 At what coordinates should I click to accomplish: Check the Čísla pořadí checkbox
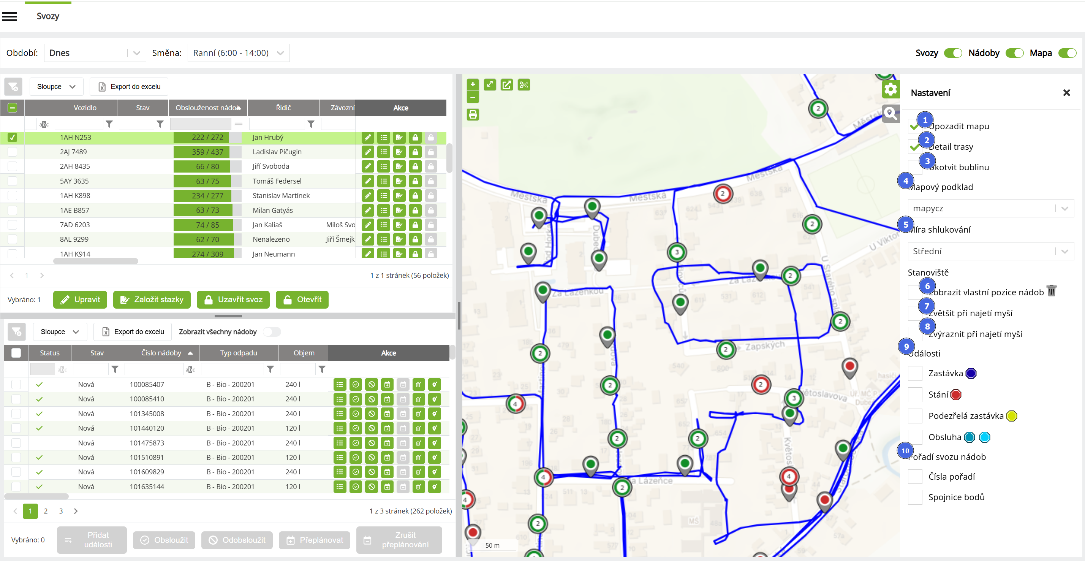point(915,476)
